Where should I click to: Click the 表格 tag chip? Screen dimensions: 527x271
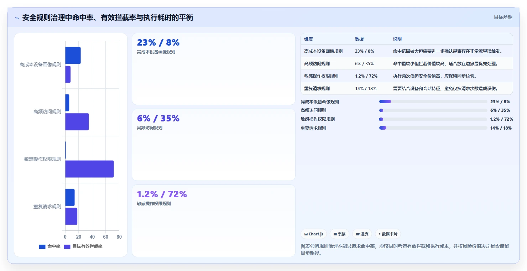pyautogui.click(x=339, y=234)
